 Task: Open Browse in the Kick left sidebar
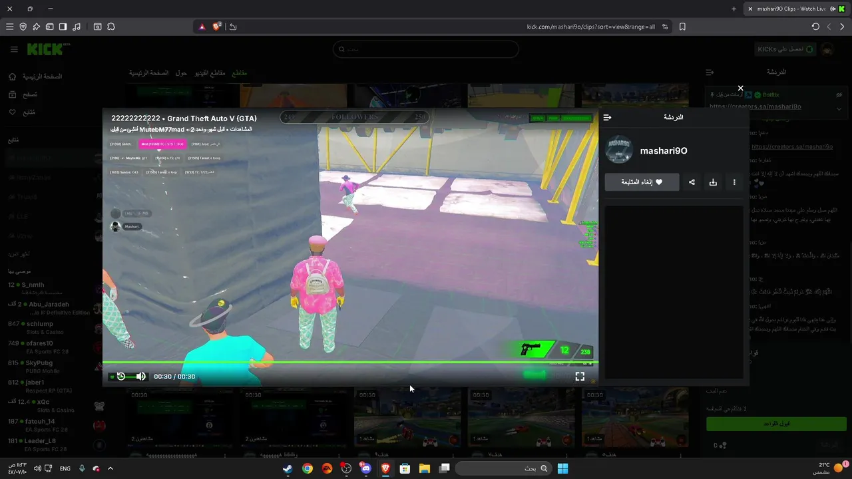pyautogui.click(x=24, y=94)
